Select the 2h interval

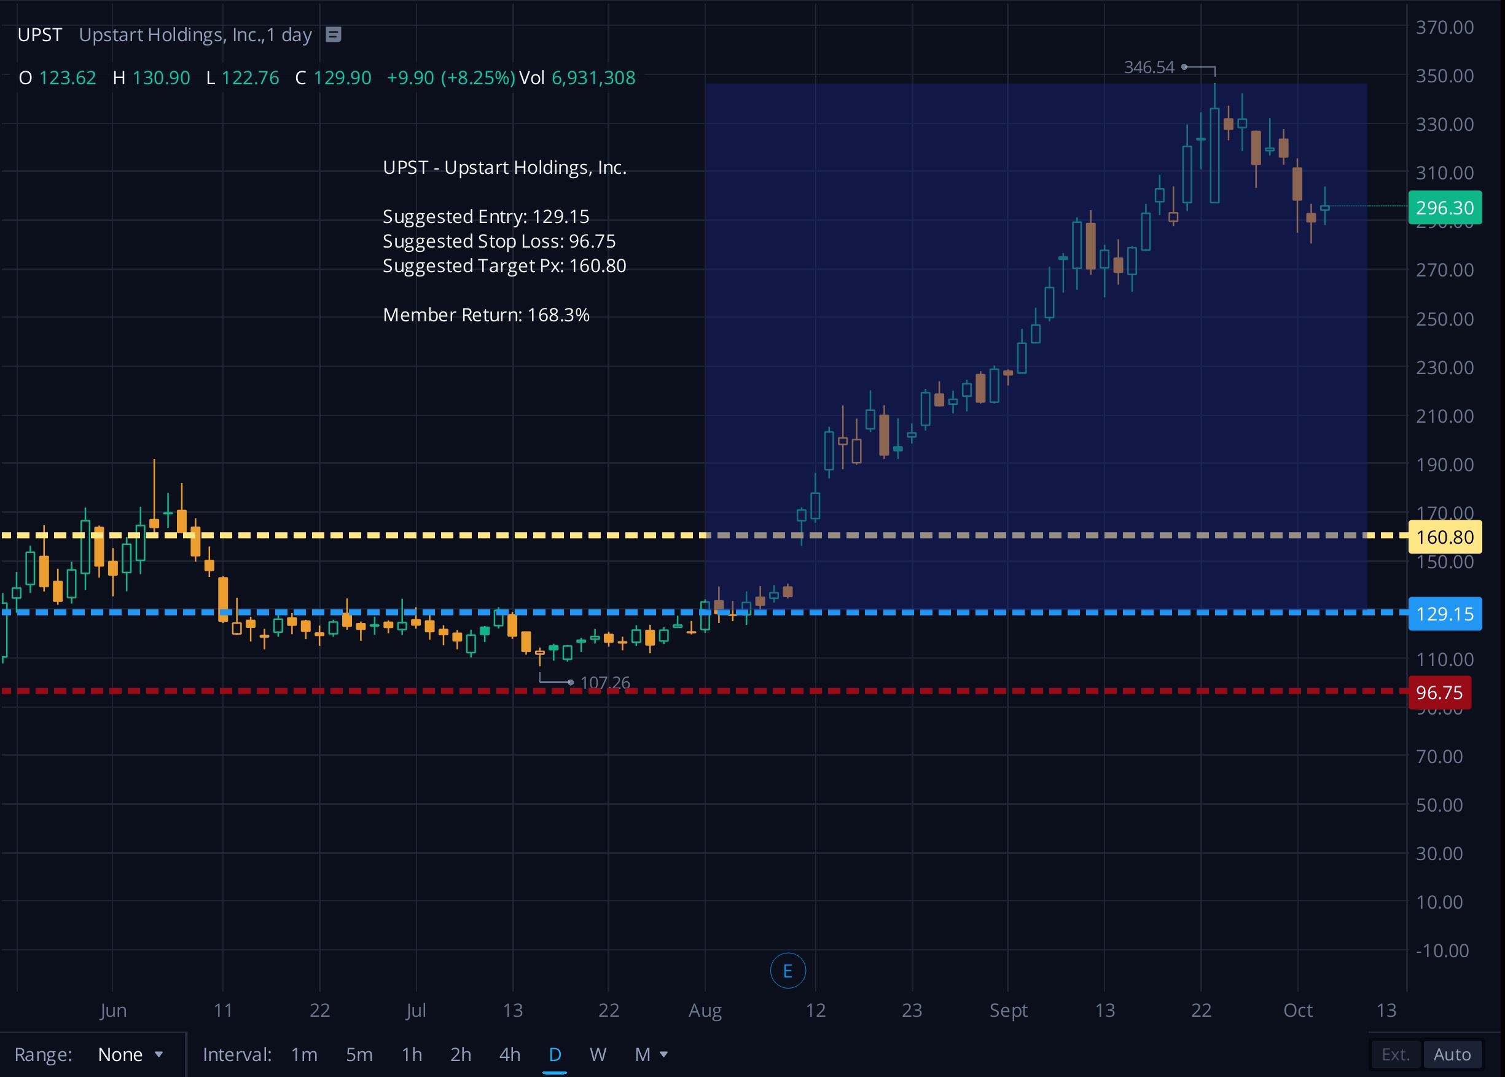tap(461, 1054)
